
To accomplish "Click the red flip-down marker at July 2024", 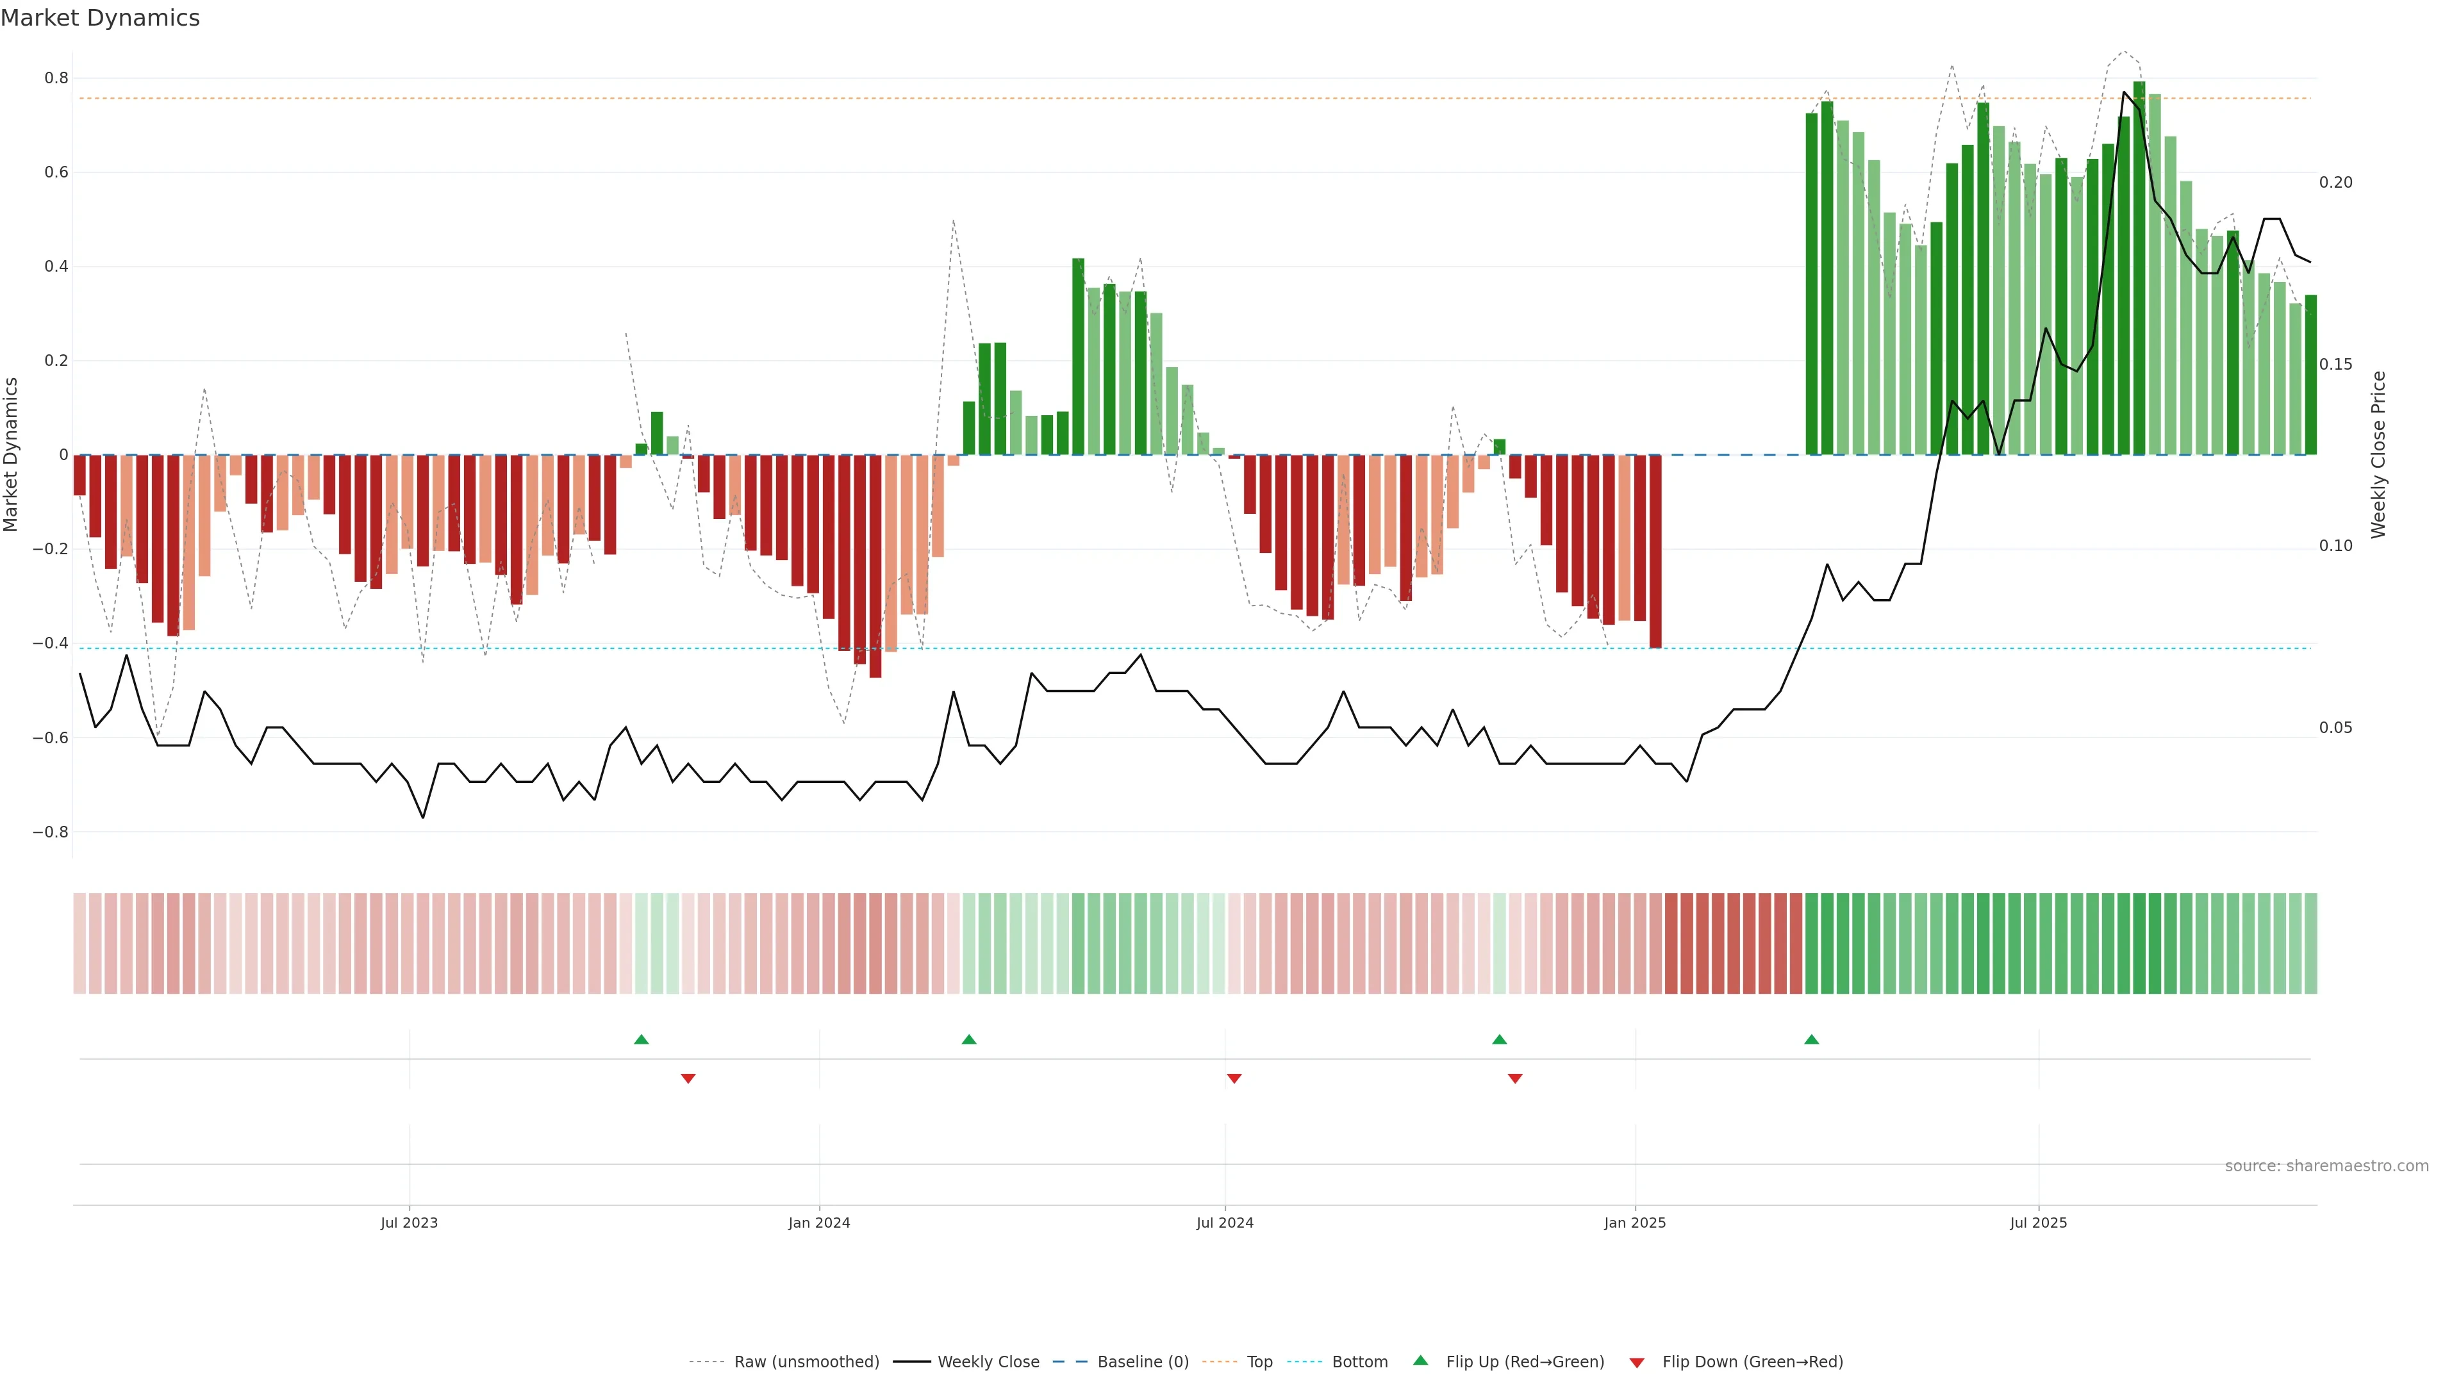I will pos(1233,1078).
